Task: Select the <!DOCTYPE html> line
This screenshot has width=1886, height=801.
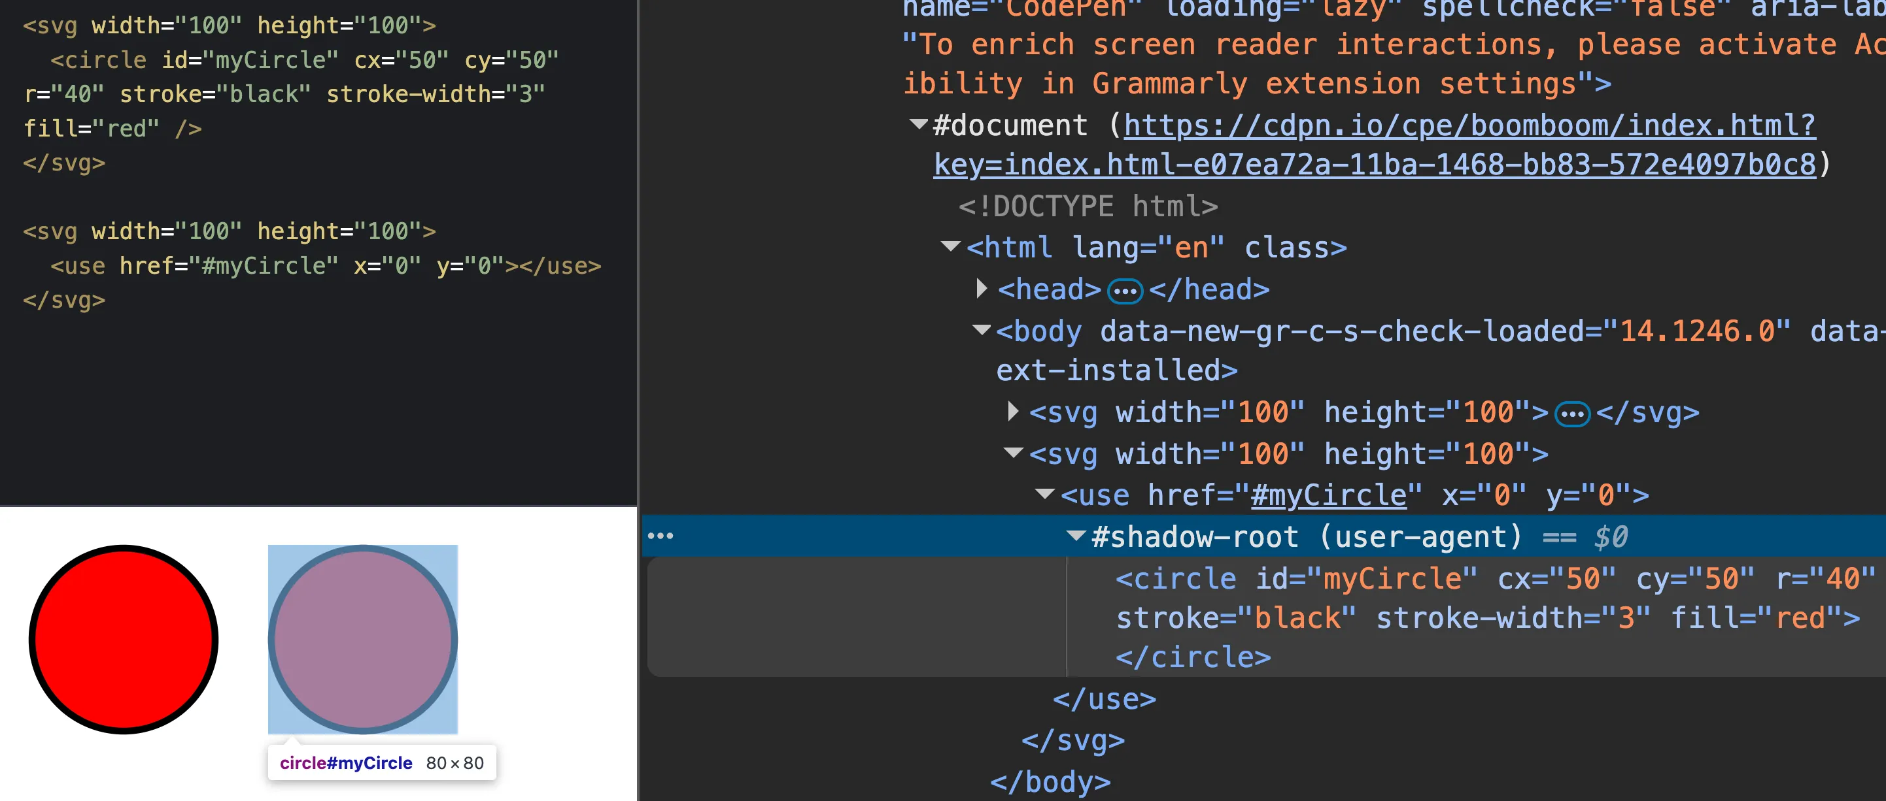Action: [1088, 206]
